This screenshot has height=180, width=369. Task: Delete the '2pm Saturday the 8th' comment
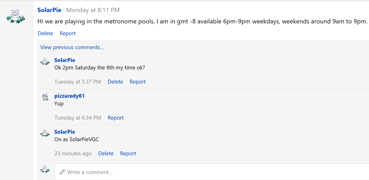coord(115,82)
